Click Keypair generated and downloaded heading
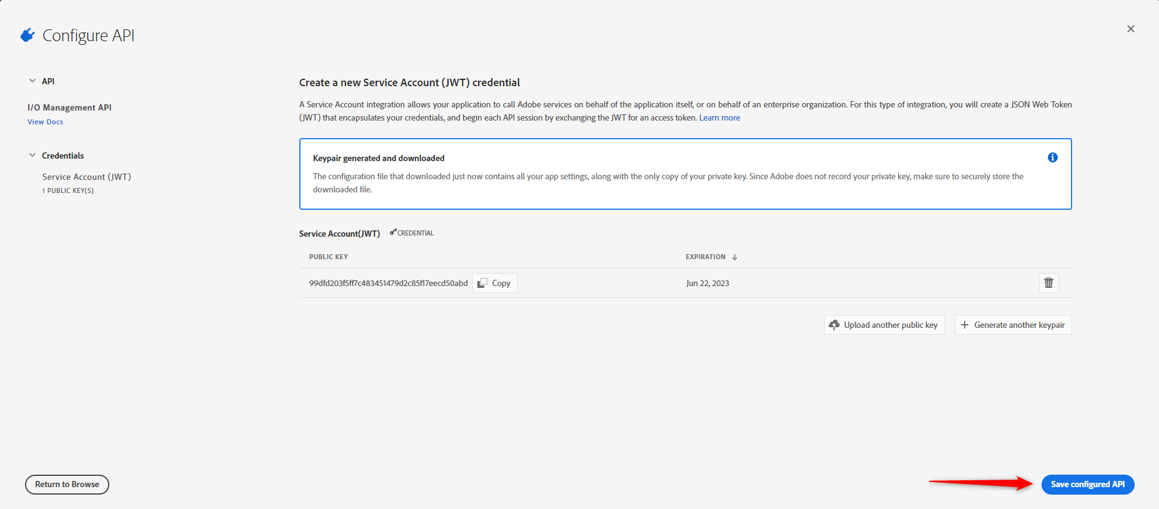Screen dimensions: 1159x509 (x=379, y=158)
